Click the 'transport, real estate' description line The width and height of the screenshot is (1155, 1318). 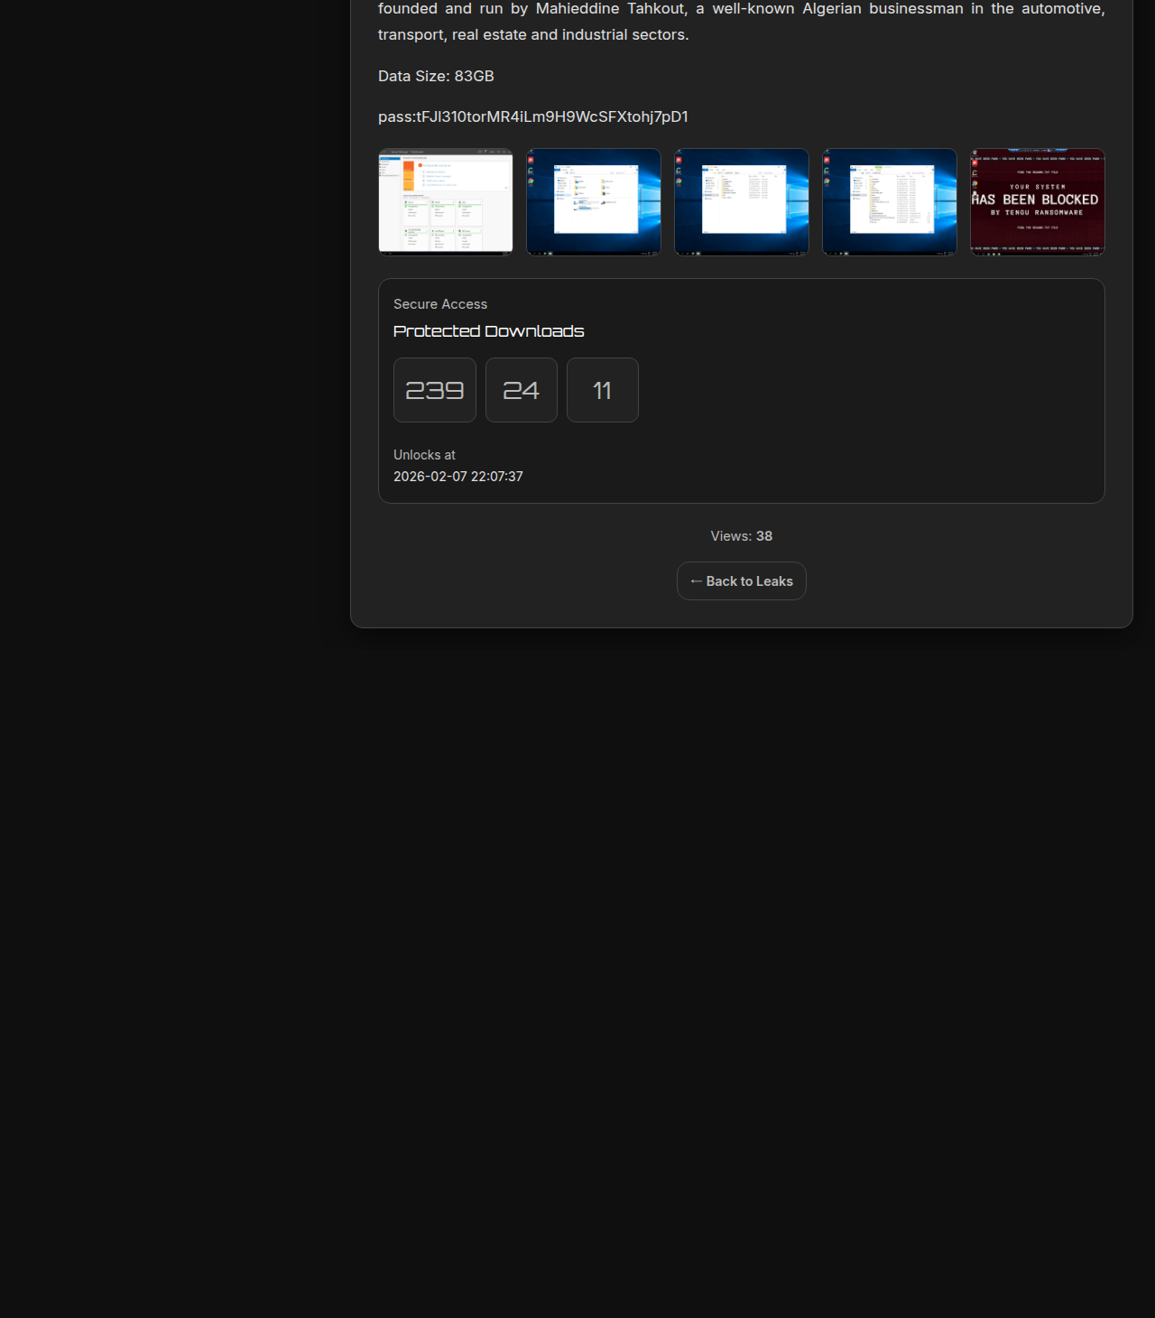point(533,34)
